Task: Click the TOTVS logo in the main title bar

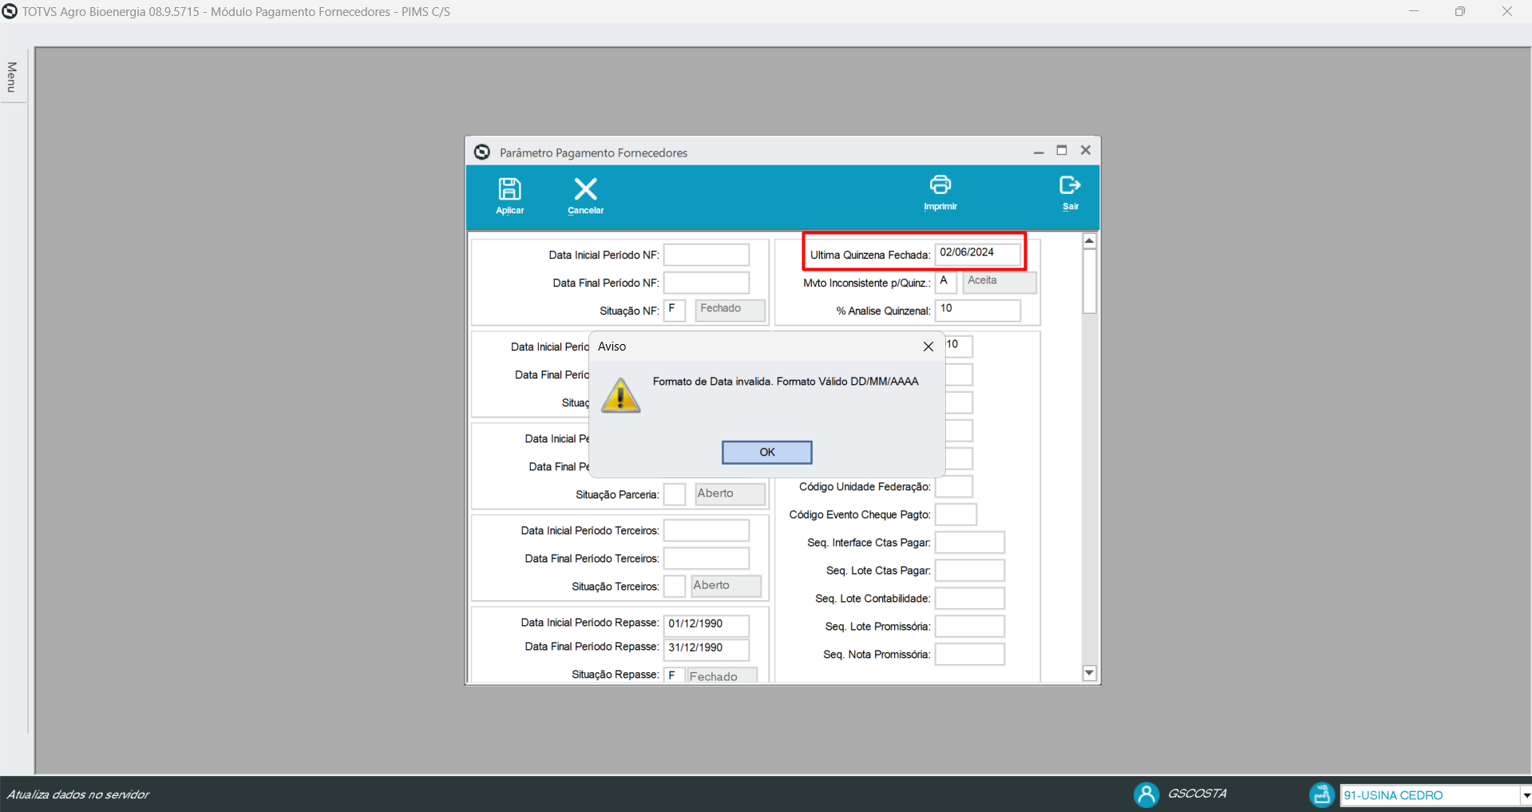Action: [10, 11]
